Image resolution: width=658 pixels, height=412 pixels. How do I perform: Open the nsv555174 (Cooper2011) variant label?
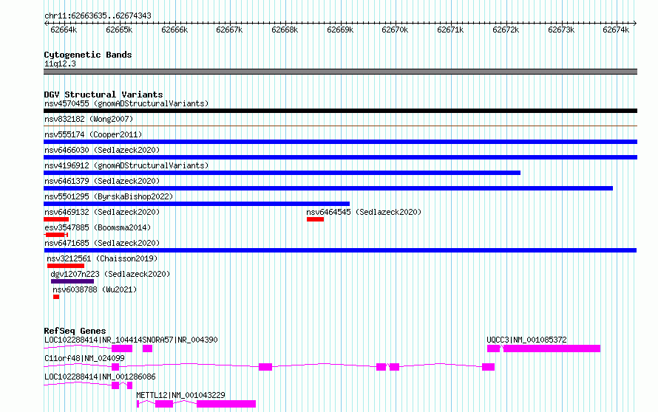[93, 134]
